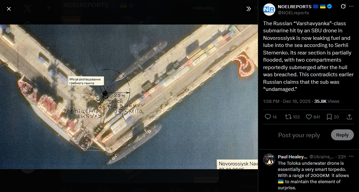Click the dimmed back arrow in background
Image resolution: width=359 pixels, height=192 pixels.
[49, 8]
